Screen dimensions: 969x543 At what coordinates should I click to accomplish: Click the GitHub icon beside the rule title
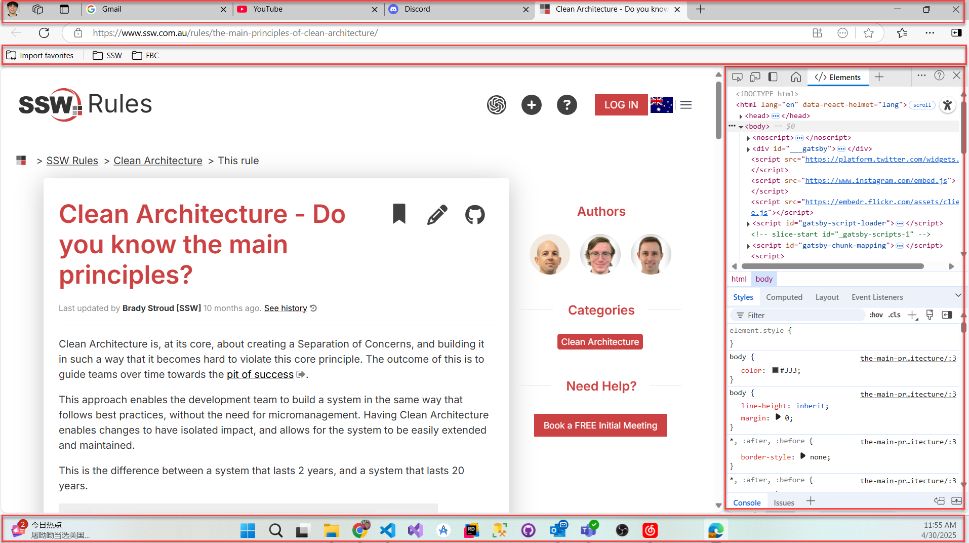[x=474, y=215]
